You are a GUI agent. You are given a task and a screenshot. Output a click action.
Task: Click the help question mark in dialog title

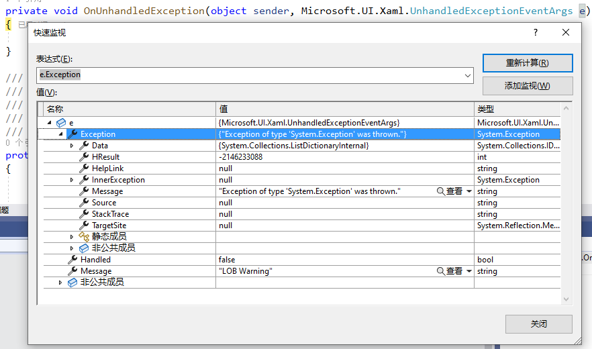pos(536,32)
